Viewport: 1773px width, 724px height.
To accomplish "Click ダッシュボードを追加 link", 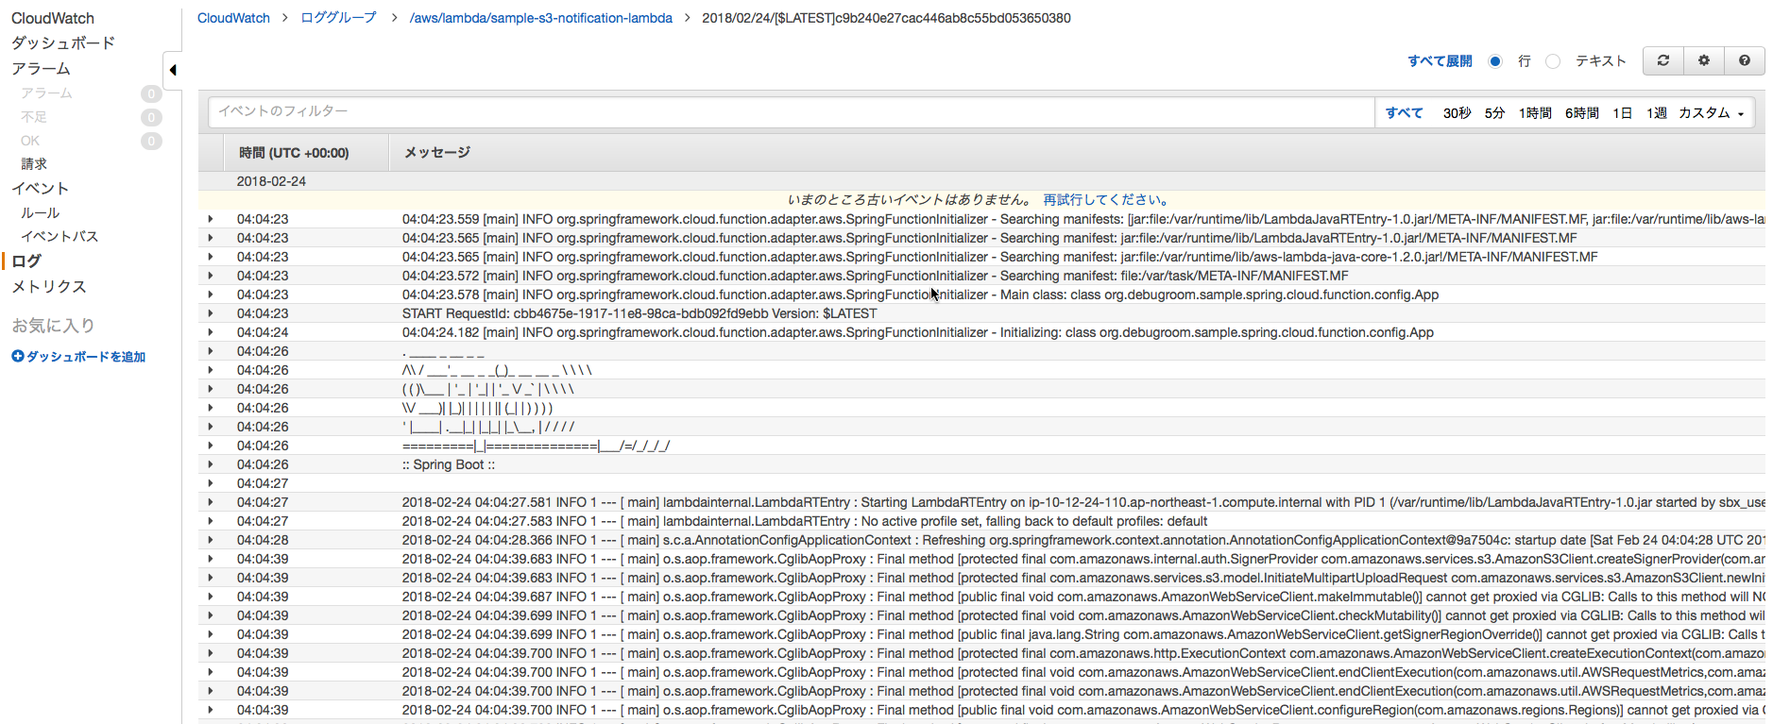I will (86, 357).
